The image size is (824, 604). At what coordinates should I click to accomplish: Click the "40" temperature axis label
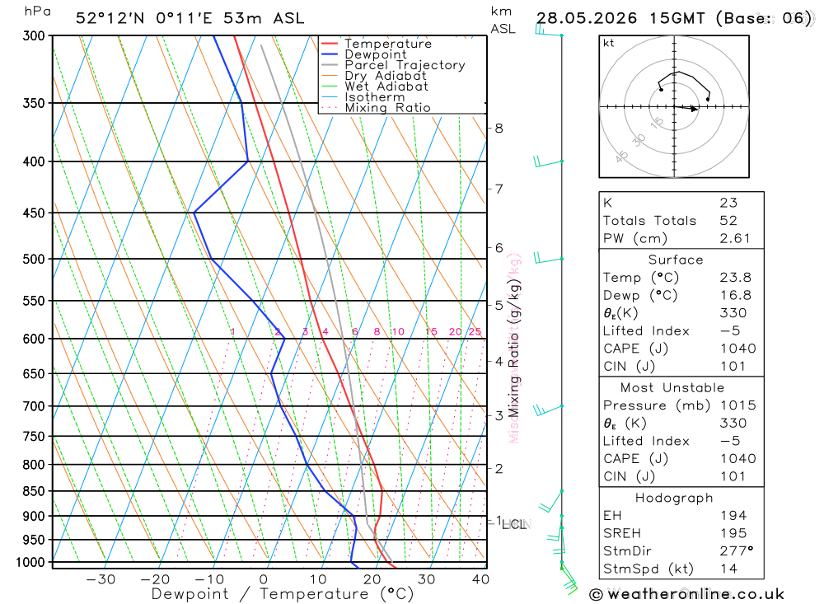point(481,580)
